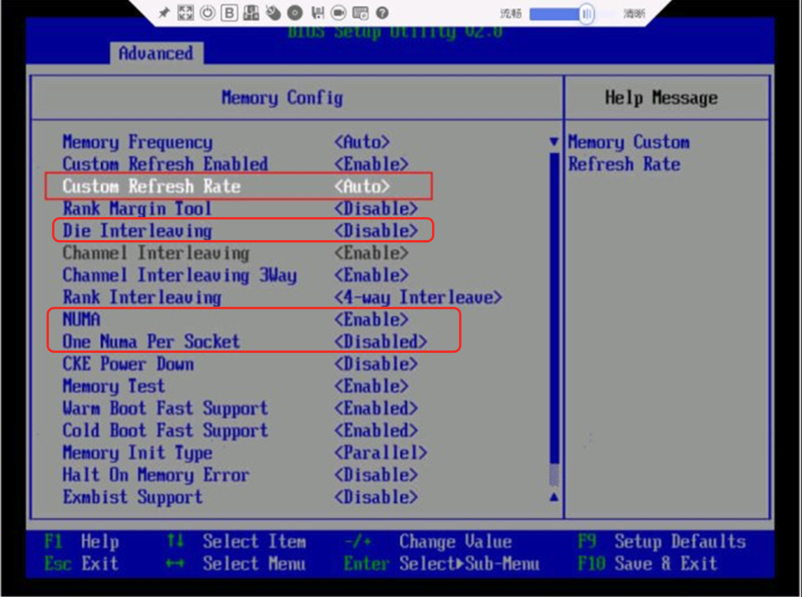The height and width of the screenshot is (597, 802).
Task: Select Die Interleaving Disable option
Action: click(376, 231)
